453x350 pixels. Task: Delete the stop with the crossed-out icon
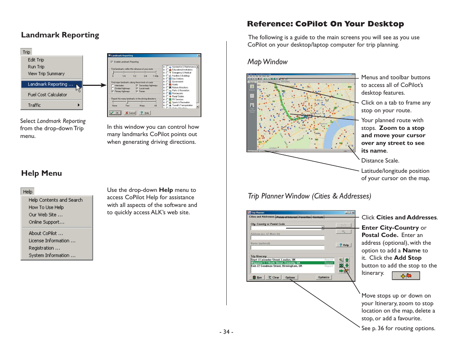[x=341, y=265]
